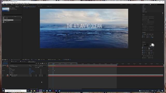Open the Character panel menu icon
Screen dimensions: 166x93
[163, 42]
